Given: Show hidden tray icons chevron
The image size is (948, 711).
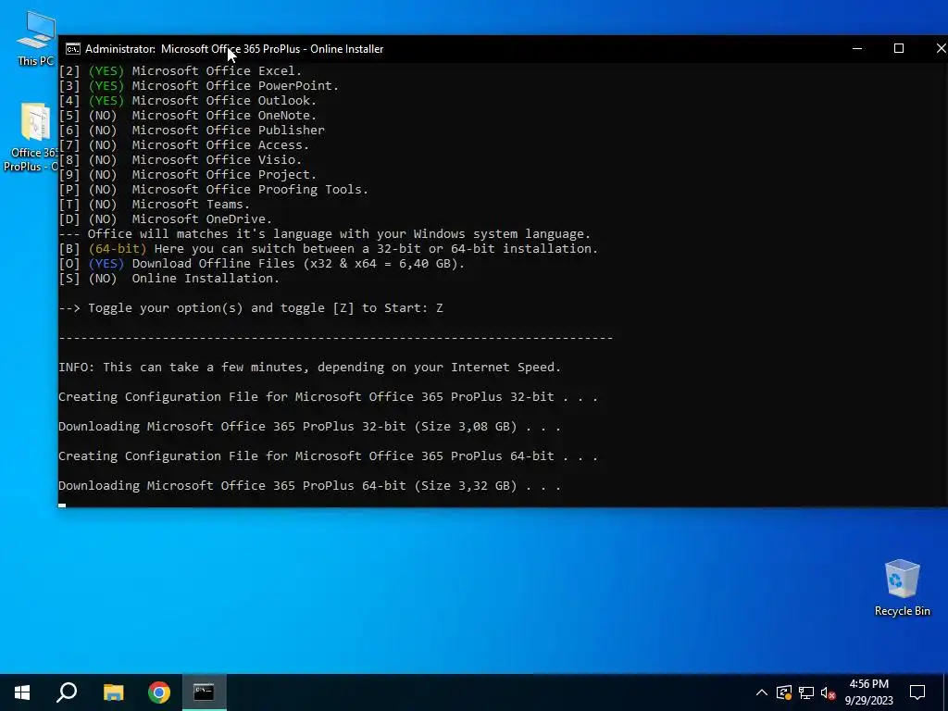Looking at the screenshot, I should tap(762, 692).
